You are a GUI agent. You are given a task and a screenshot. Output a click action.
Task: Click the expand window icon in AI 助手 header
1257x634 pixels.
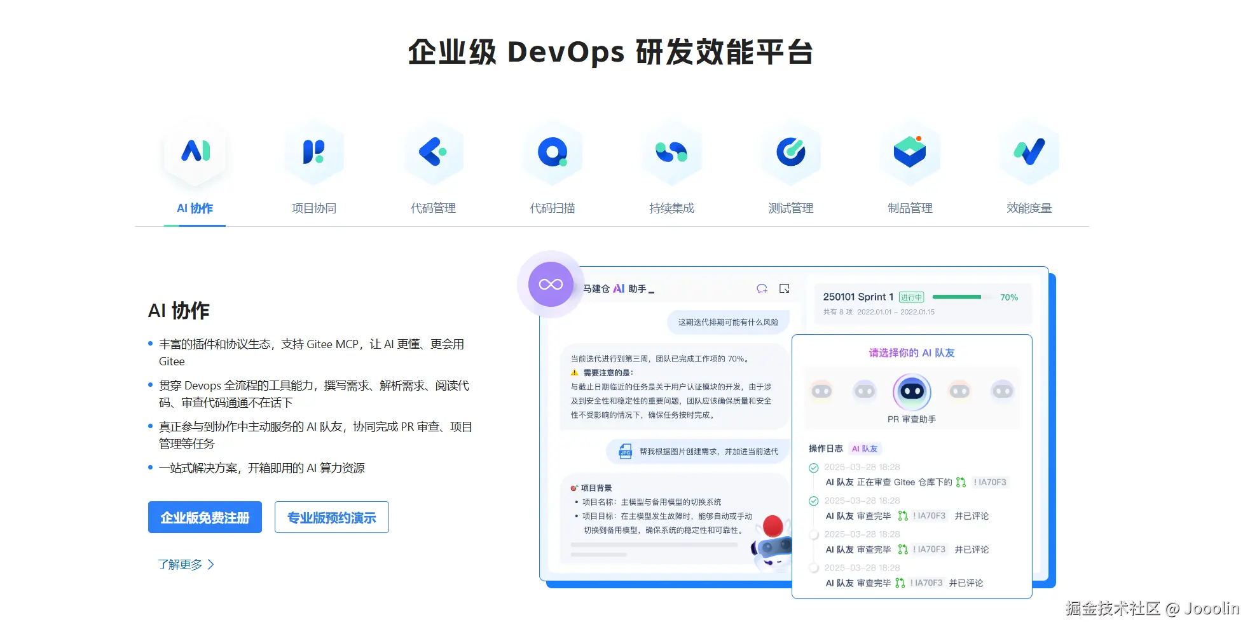[785, 288]
